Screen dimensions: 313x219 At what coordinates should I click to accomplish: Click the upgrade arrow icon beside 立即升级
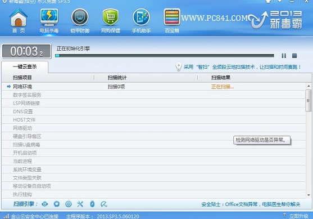285,216
